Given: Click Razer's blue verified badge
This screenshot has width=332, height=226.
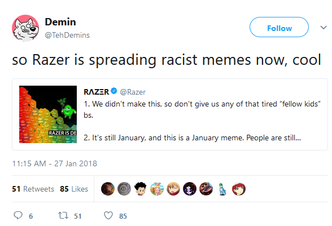Looking at the screenshot, I should click(x=114, y=91).
